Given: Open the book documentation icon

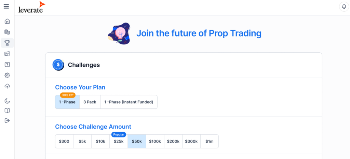Looking at the screenshot, I should 7,111.
